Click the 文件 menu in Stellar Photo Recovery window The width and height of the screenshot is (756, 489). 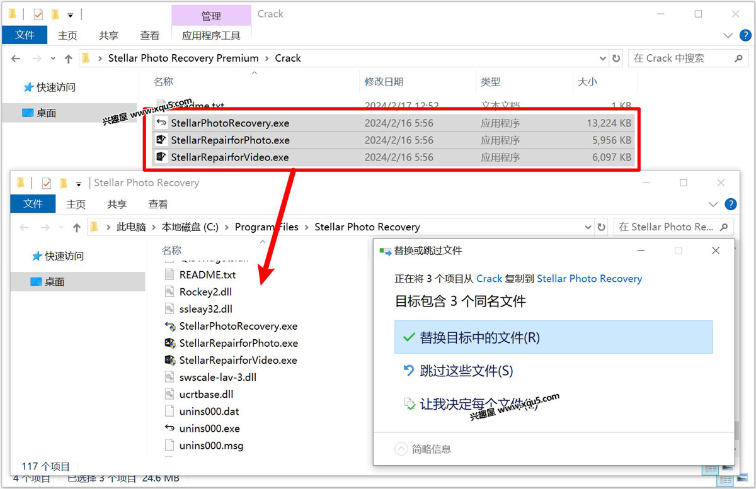[x=33, y=204]
